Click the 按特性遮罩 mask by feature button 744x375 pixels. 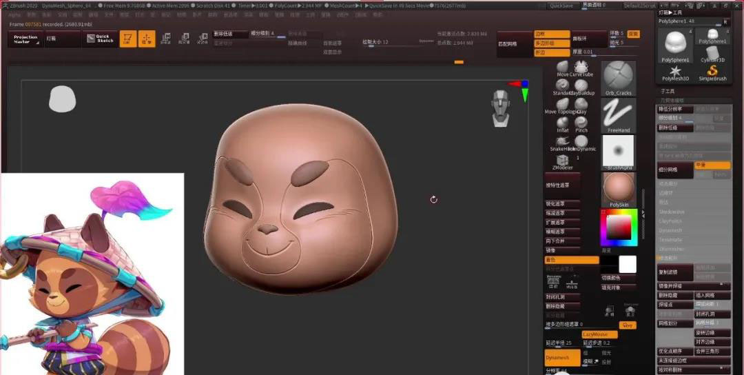click(x=563, y=185)
